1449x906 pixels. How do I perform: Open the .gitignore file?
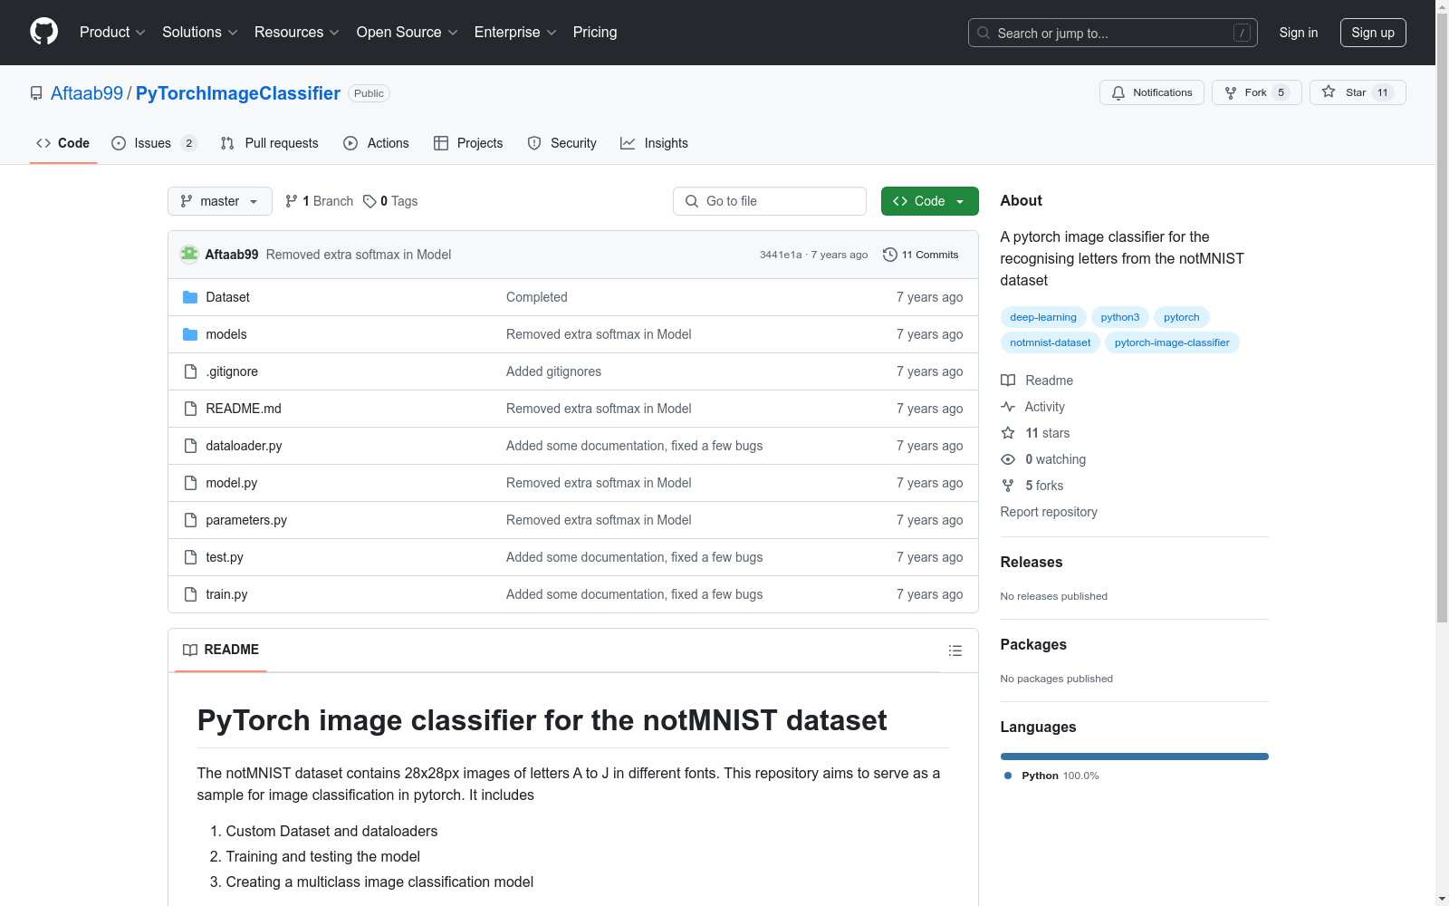tap(232, 371)
